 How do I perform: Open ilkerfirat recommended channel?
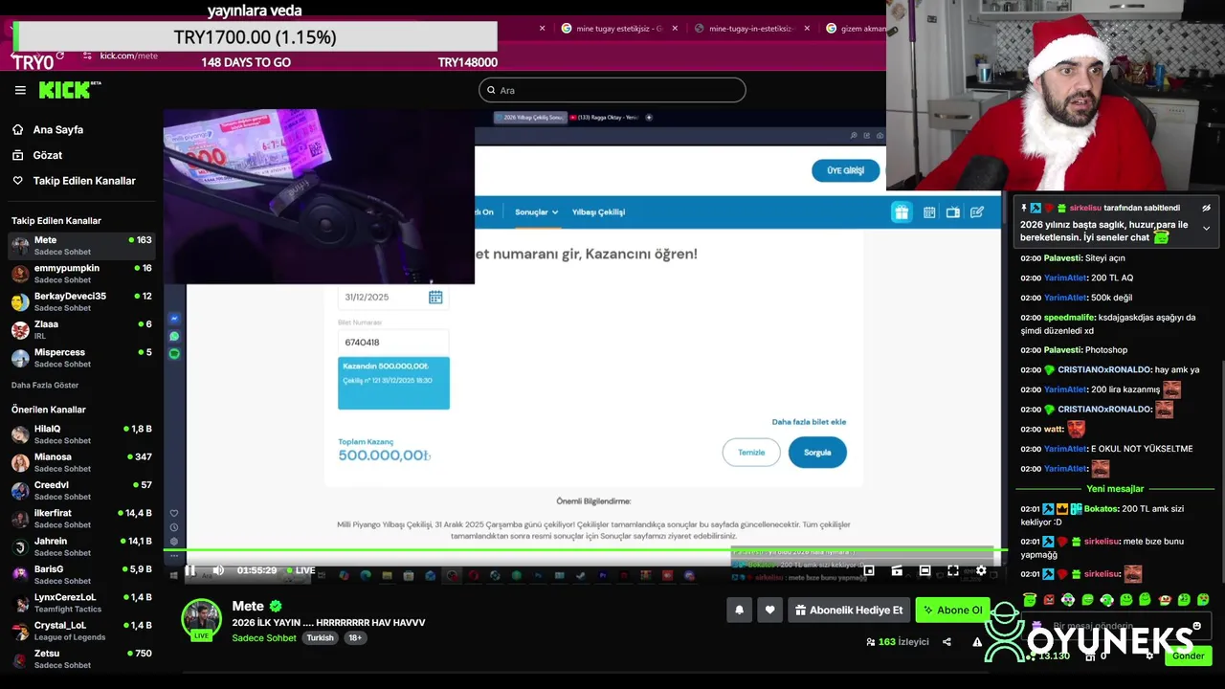click(x=81, y=518)
